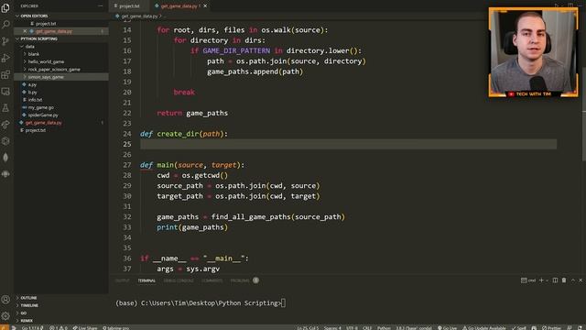The image size is (586, 330).
Task: Click the get_game_data.py breadcrumb
Action: click(139, 16)
